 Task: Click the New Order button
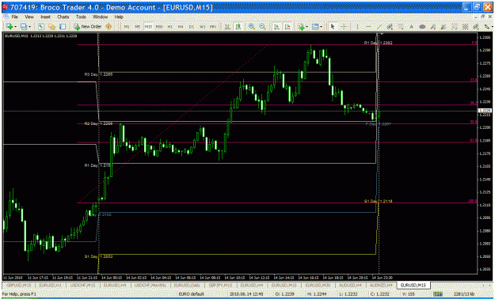pyautogui.click(x=88, y=27)
